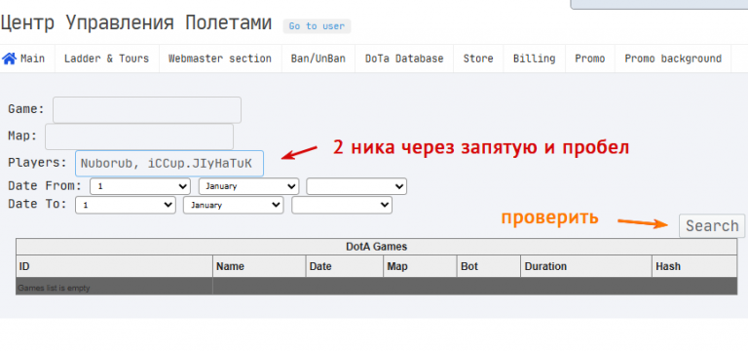
Task: Open Date To year dropdown
Action: point(342,206)
